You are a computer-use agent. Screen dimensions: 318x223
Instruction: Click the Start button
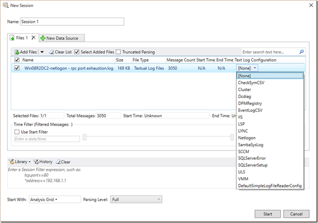[267, 214]
